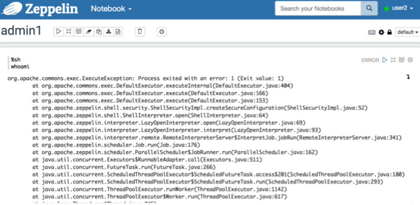Viewport: 420px width, 205px height.
Task: Toggle code editor visibility for all paragraphs
Action: 69,32
